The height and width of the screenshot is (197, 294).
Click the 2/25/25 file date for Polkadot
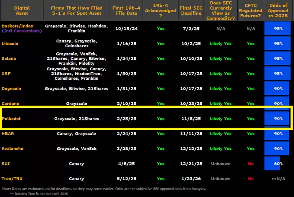126,119
